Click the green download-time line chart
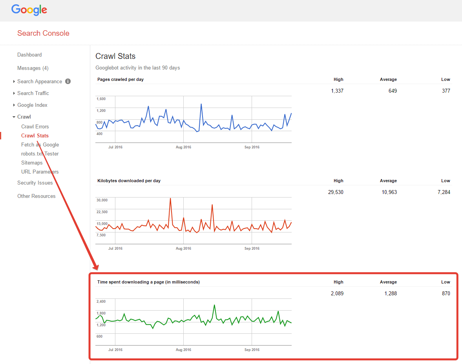 coord(194,322)
